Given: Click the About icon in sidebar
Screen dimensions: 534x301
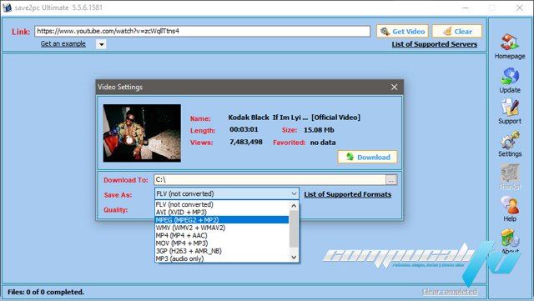Looking at the screenshot, I should point(510,238).
